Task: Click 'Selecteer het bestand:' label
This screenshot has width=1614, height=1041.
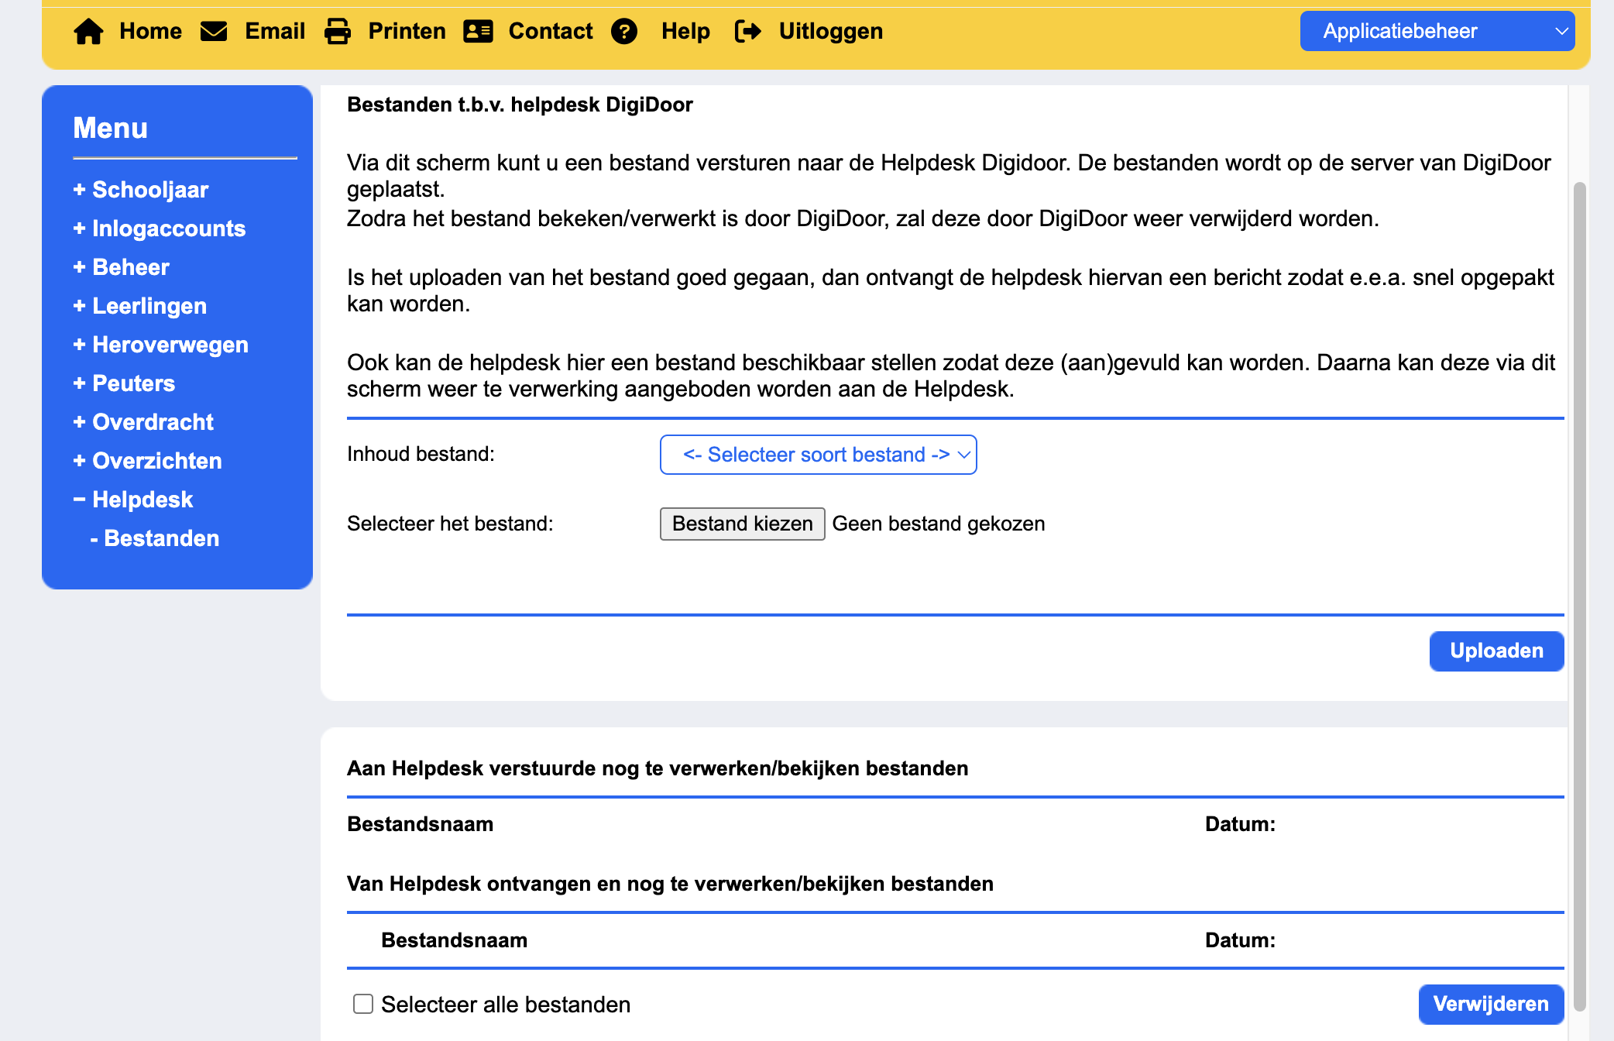Action: [450, 524]
